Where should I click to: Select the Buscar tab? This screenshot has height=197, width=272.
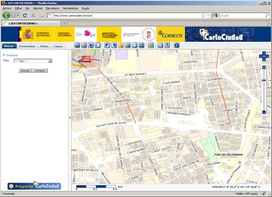tap(9, 46)
